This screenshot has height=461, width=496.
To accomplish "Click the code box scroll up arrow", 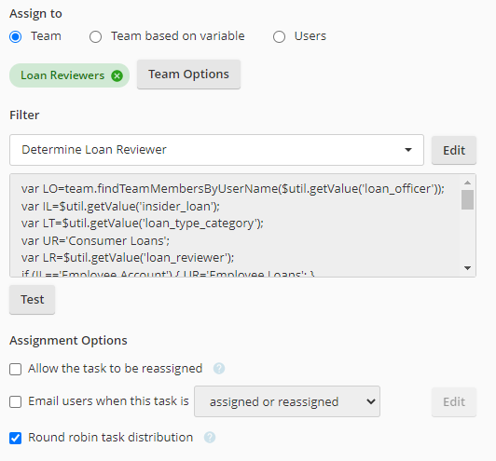I will (x=467, y=183).
